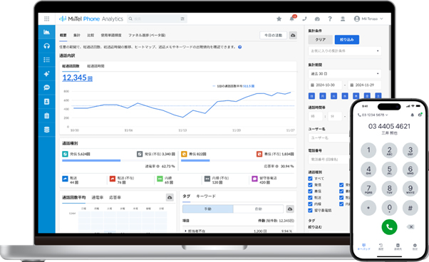
Task: Click the 12,345回 total link
Action: coord(78,78)
